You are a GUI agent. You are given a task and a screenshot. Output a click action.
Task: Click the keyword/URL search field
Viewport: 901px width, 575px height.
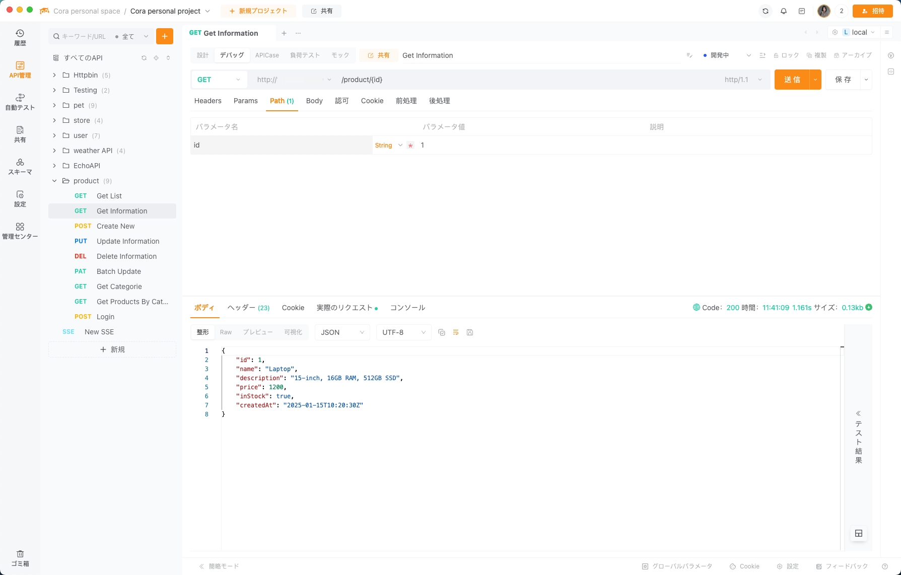tap(83, 36)
